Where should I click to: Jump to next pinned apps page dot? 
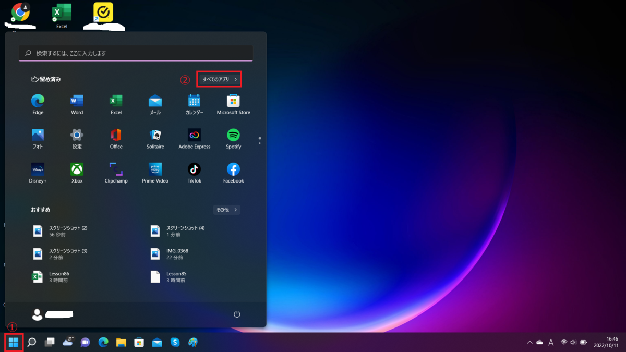260,143
